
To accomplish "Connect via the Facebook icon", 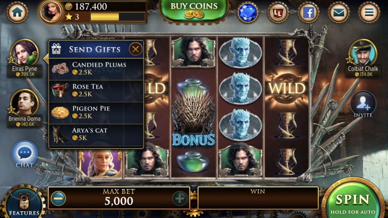I will 308,12.
